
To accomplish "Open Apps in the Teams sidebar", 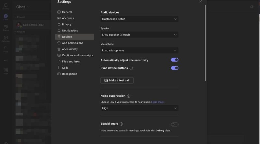I will coord(6,71).
